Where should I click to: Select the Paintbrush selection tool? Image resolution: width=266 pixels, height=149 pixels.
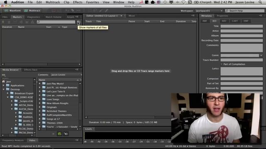[101, 11]
